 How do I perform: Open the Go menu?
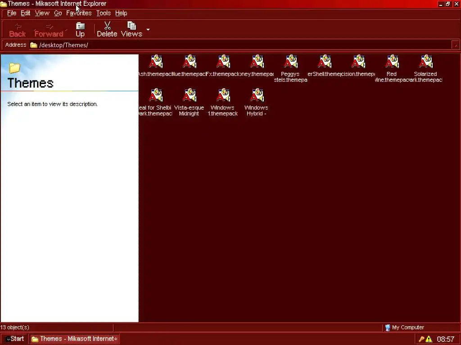tap(58, 13)
